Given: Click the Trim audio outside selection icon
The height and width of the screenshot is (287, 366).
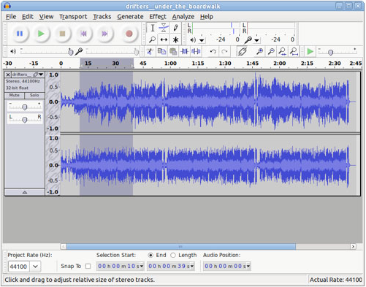Looking at the screenshot, I should click(x=184, y=51).
